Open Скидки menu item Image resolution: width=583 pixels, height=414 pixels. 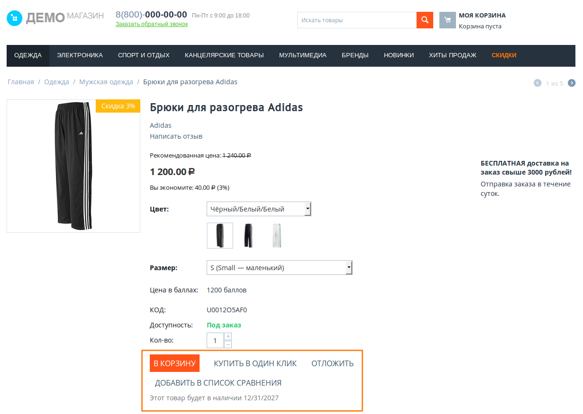coord(504,55)
